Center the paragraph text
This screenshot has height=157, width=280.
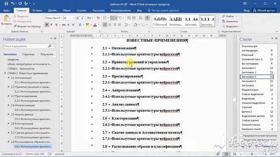point(110,25)
